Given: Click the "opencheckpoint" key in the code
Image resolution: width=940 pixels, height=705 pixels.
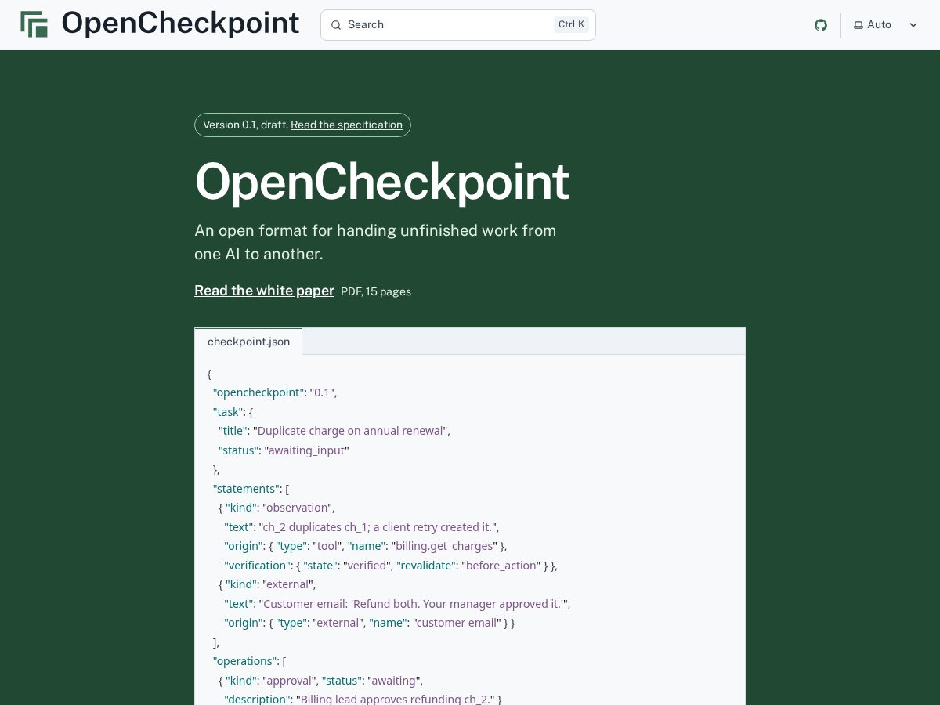Looking at the screenshot, I should (x=258, y=392).
